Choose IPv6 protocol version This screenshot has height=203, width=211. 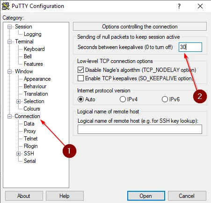pyautogui.click(x=165, y=99)
